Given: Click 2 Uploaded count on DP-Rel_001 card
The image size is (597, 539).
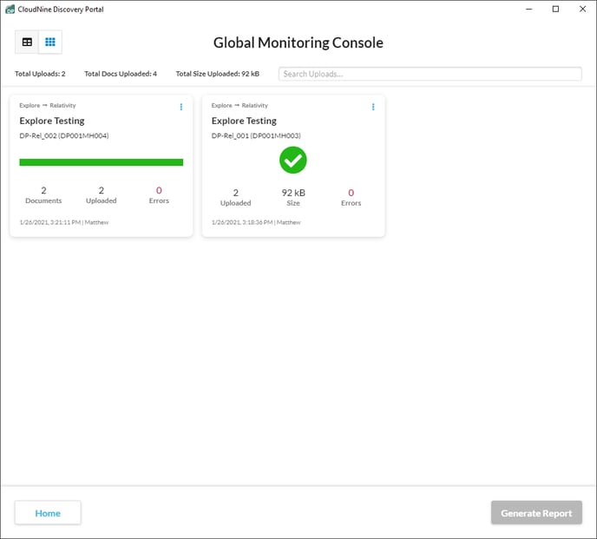Looking at the screenshot, I should coord(236,197).
